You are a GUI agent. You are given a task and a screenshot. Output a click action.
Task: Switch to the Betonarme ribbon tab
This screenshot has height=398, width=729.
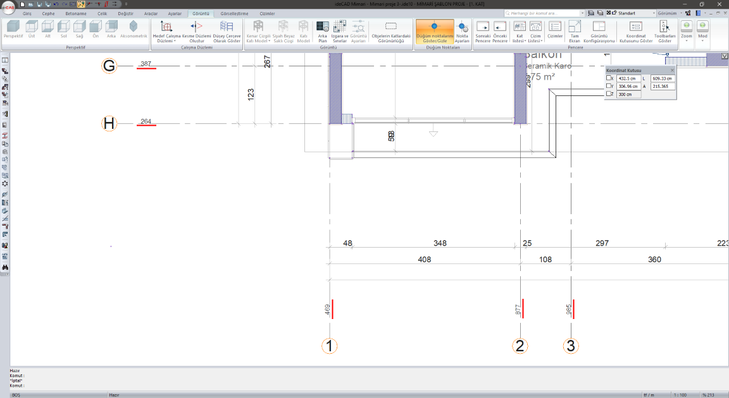[x=75, y=13]
